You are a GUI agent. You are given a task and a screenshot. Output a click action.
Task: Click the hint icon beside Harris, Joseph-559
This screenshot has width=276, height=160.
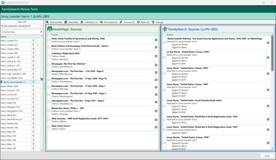point(37,45)
